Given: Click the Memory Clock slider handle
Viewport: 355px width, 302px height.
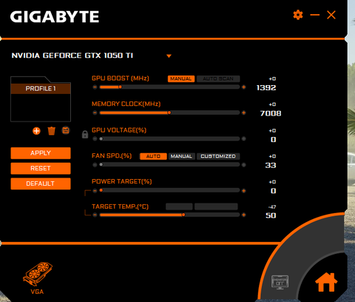Looking at the screenshot, I should tap(169, 113).
